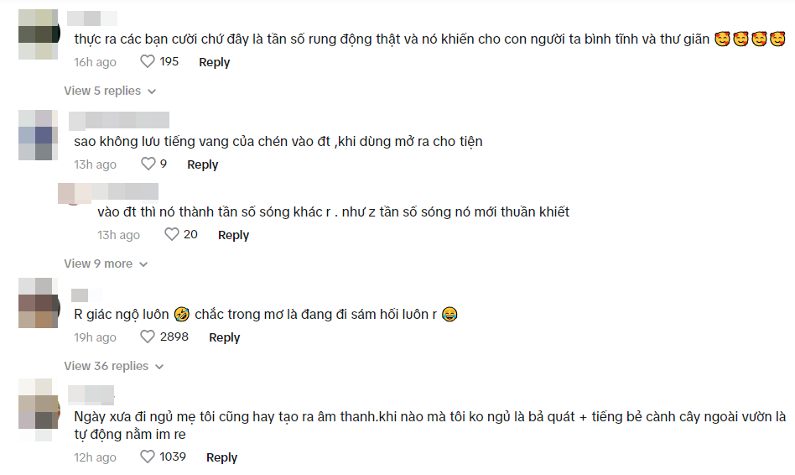Like the comment with 9 likes
The height and width of the screenshot is (475, 795).
click(x=148, y=164)
